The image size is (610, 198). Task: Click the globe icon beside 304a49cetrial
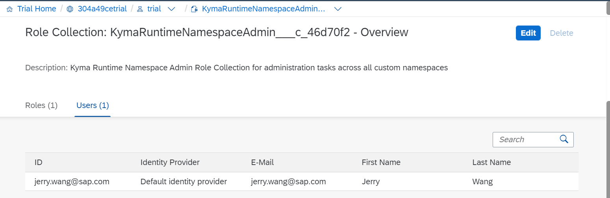[70, 9]
